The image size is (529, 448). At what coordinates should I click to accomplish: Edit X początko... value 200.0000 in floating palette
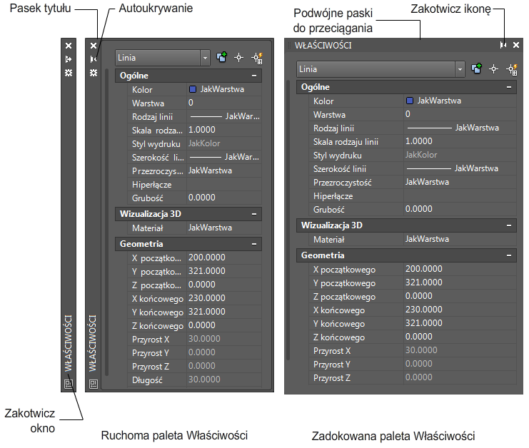click(x=224, y=258)
